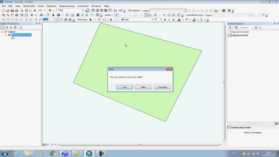279x157 pixels.
Task: Open the Windows menu
Action: coord(96,6)
